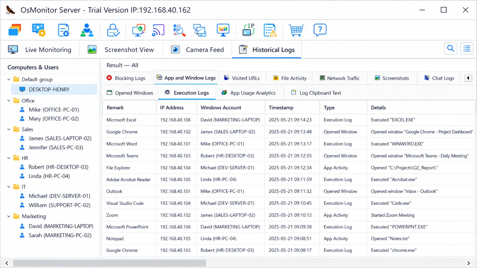Collapse the Office group chevron

pos(9,101)
